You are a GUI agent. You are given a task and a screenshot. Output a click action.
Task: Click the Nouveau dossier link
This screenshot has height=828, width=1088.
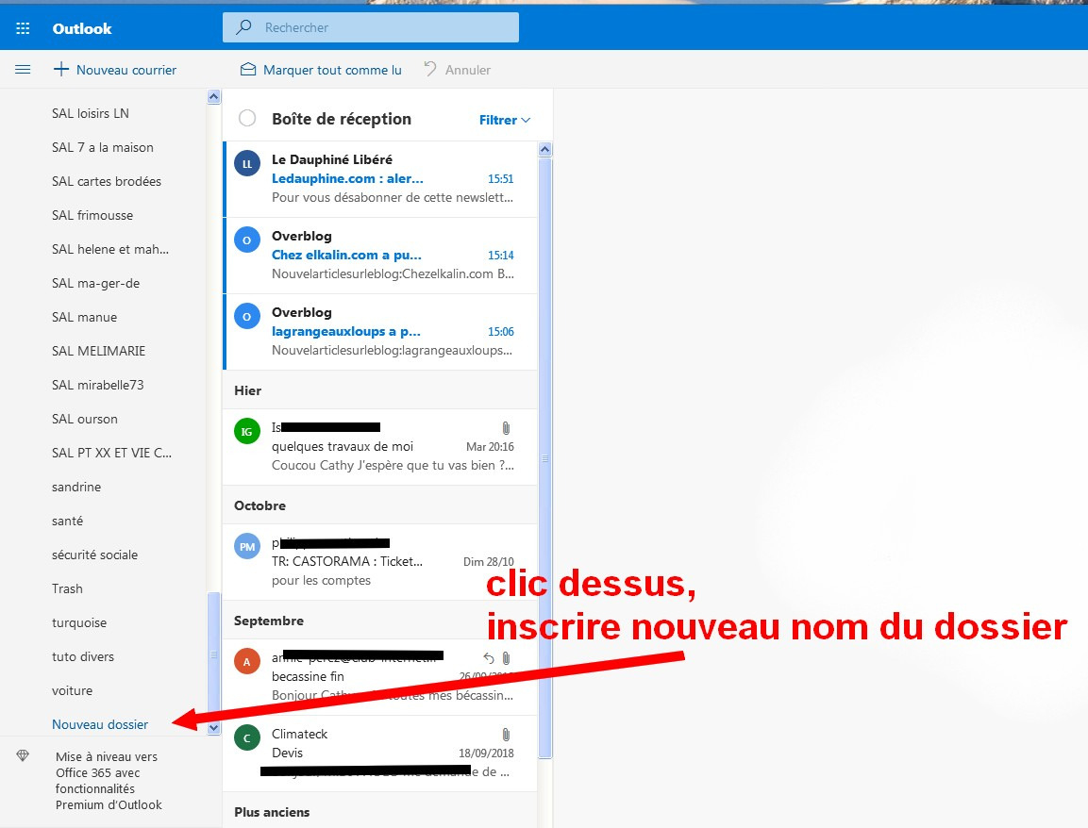[100, 724]
